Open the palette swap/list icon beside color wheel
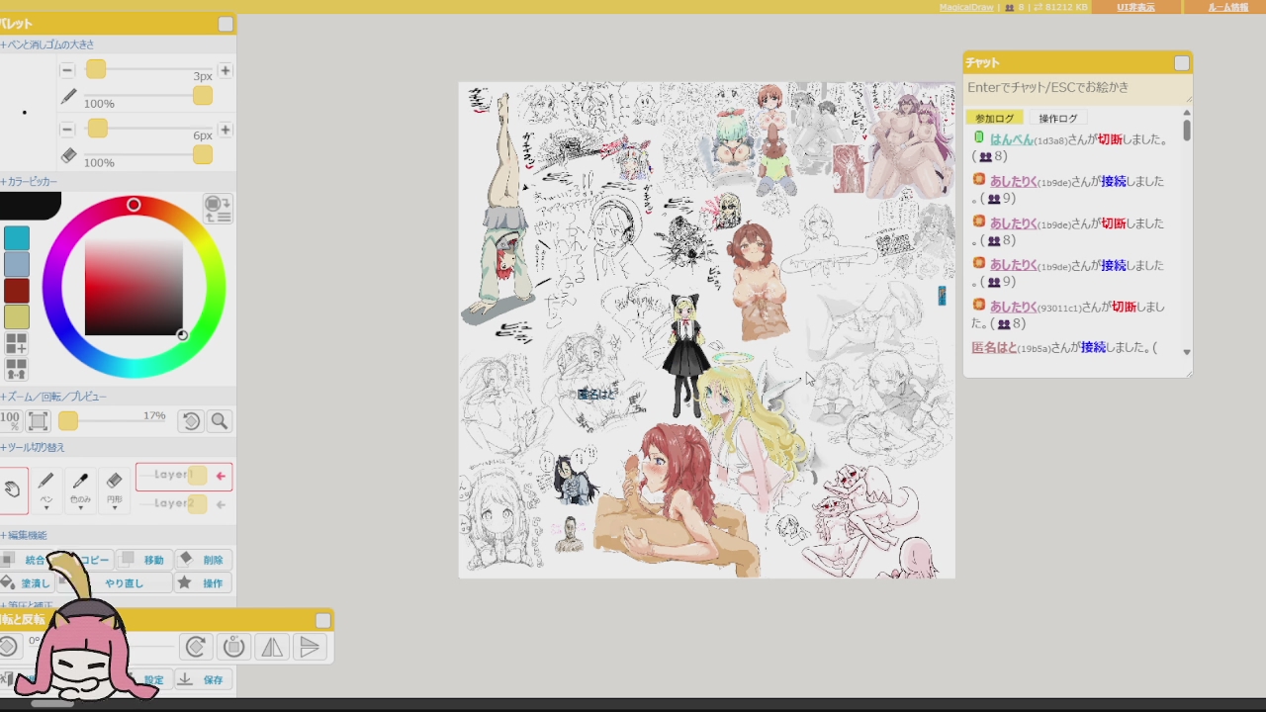This screenshot has height=712, width=1266. [218, 209]
